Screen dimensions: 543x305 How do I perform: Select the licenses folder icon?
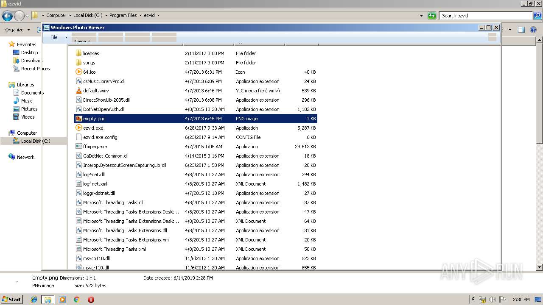(78, 53)
